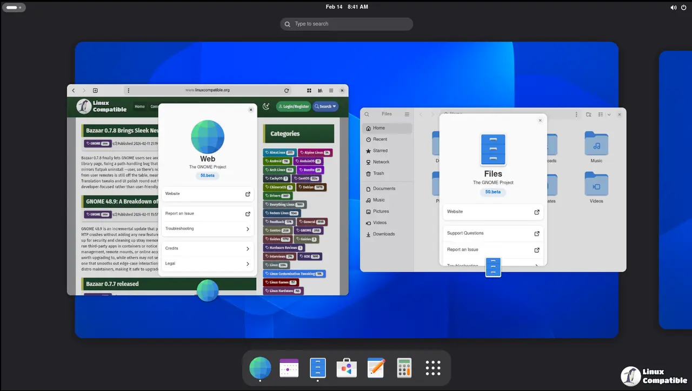Open Text Editor from the dock

376,368
